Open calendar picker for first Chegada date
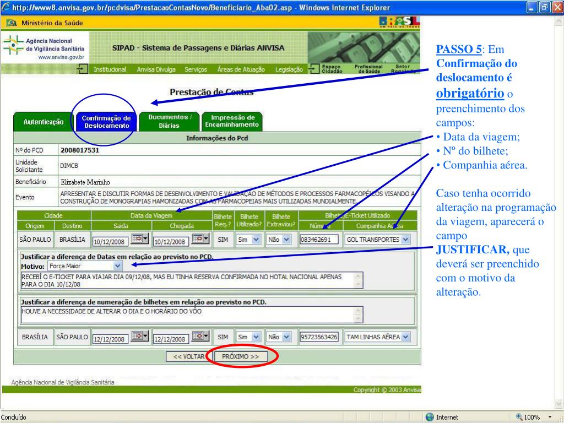This screenshot has width=564, height=423. [x=199, y=239]
